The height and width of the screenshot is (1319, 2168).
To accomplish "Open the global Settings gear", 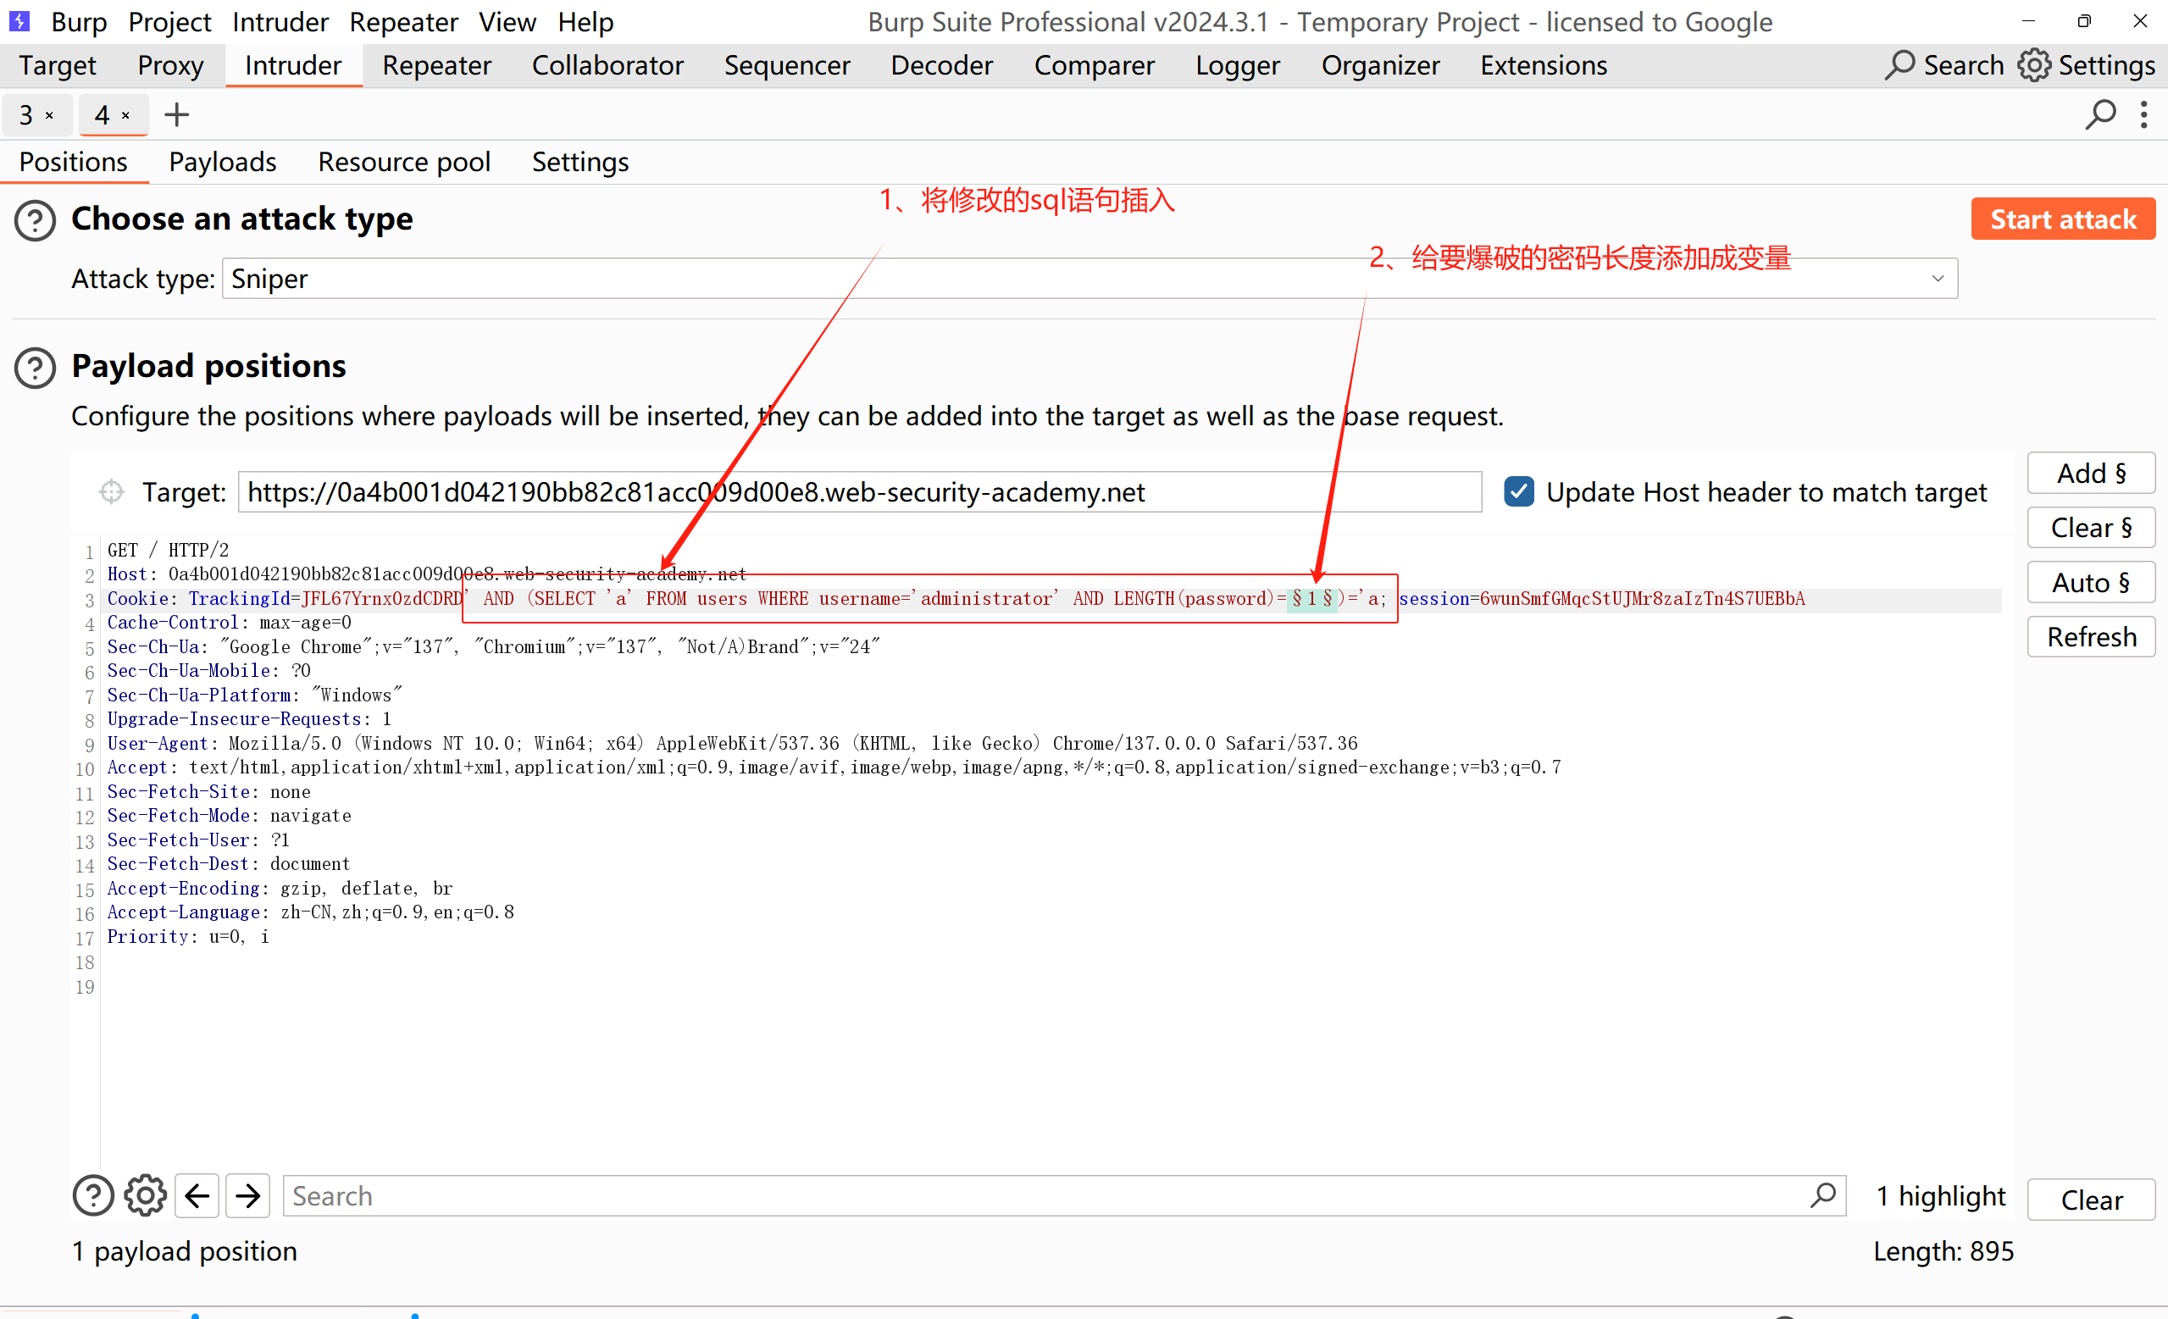I will [2033, 65].
